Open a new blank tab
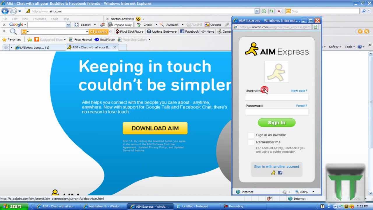373x210 pixels. 122,47
